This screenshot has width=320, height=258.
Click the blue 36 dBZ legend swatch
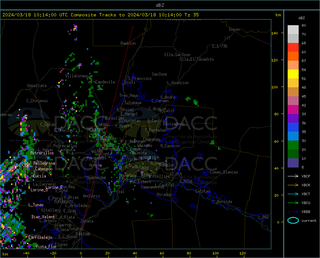(x=293, y=127)
